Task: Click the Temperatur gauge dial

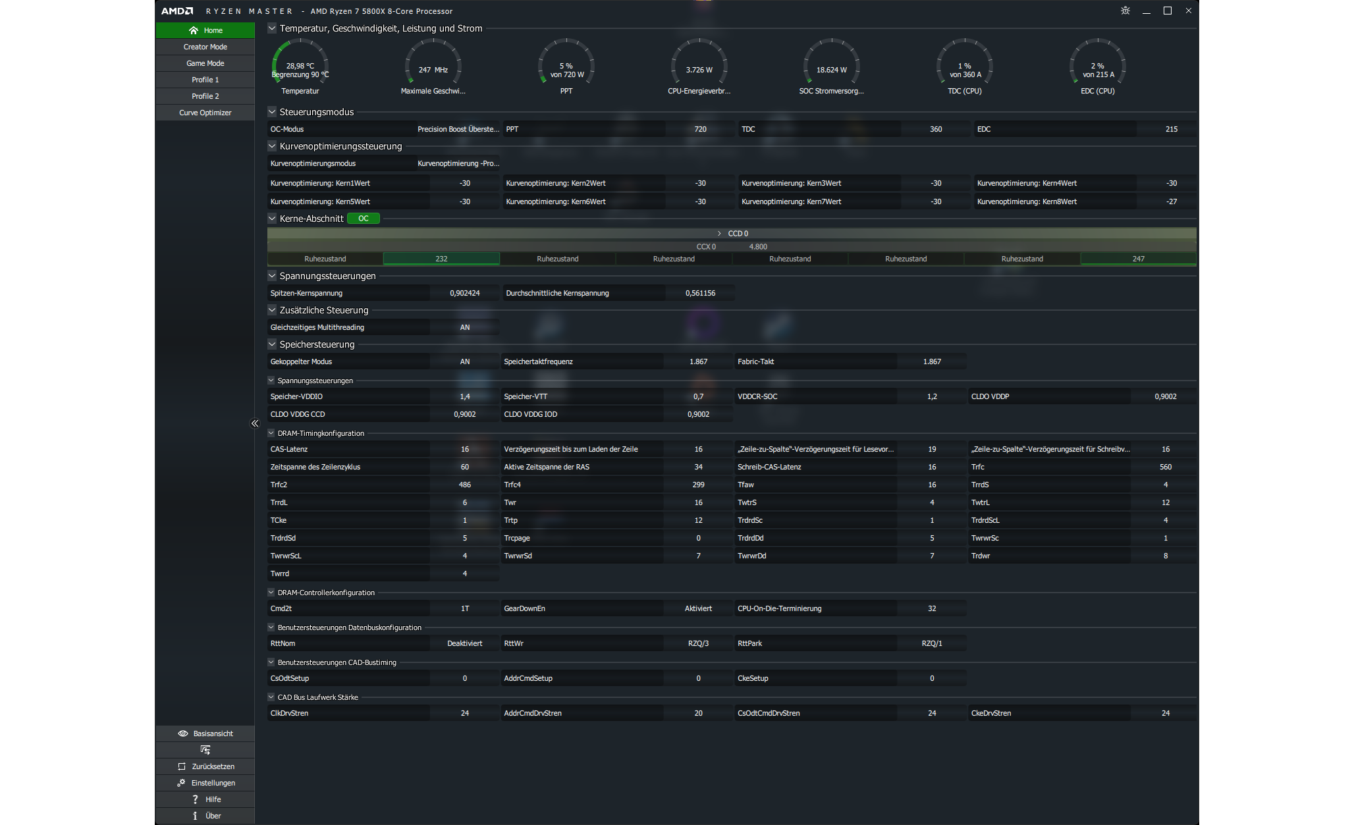Action: (x=300, y=65)
